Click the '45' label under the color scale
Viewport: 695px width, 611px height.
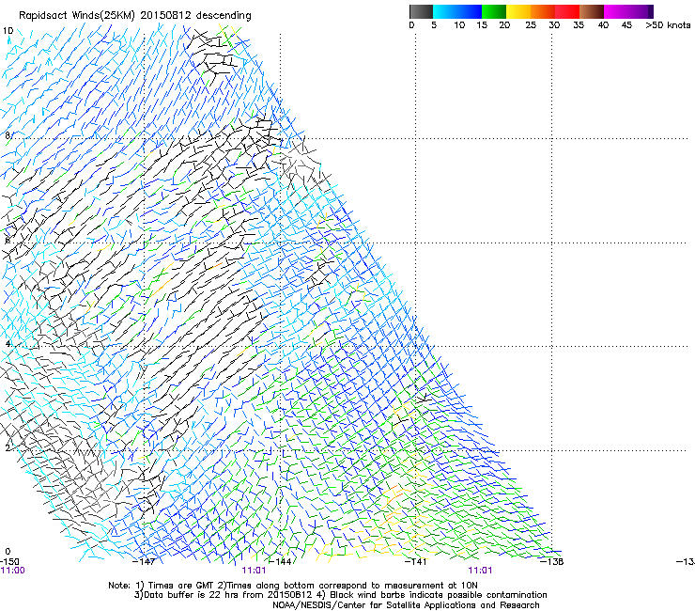[x=626, y=25]
